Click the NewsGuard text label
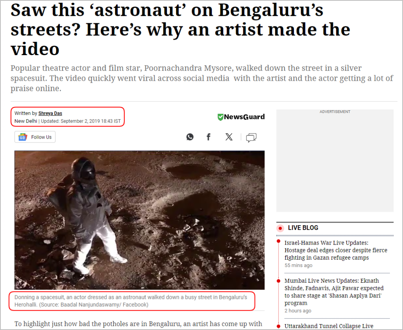Viewport: 403px width, 330px height. [244, 117]
